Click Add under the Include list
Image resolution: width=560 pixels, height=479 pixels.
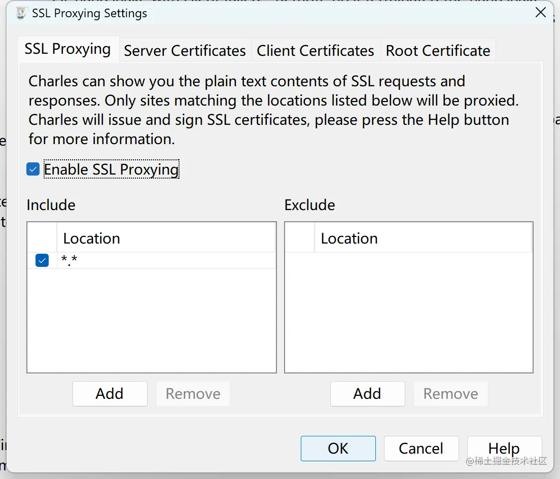pos(110,394)
